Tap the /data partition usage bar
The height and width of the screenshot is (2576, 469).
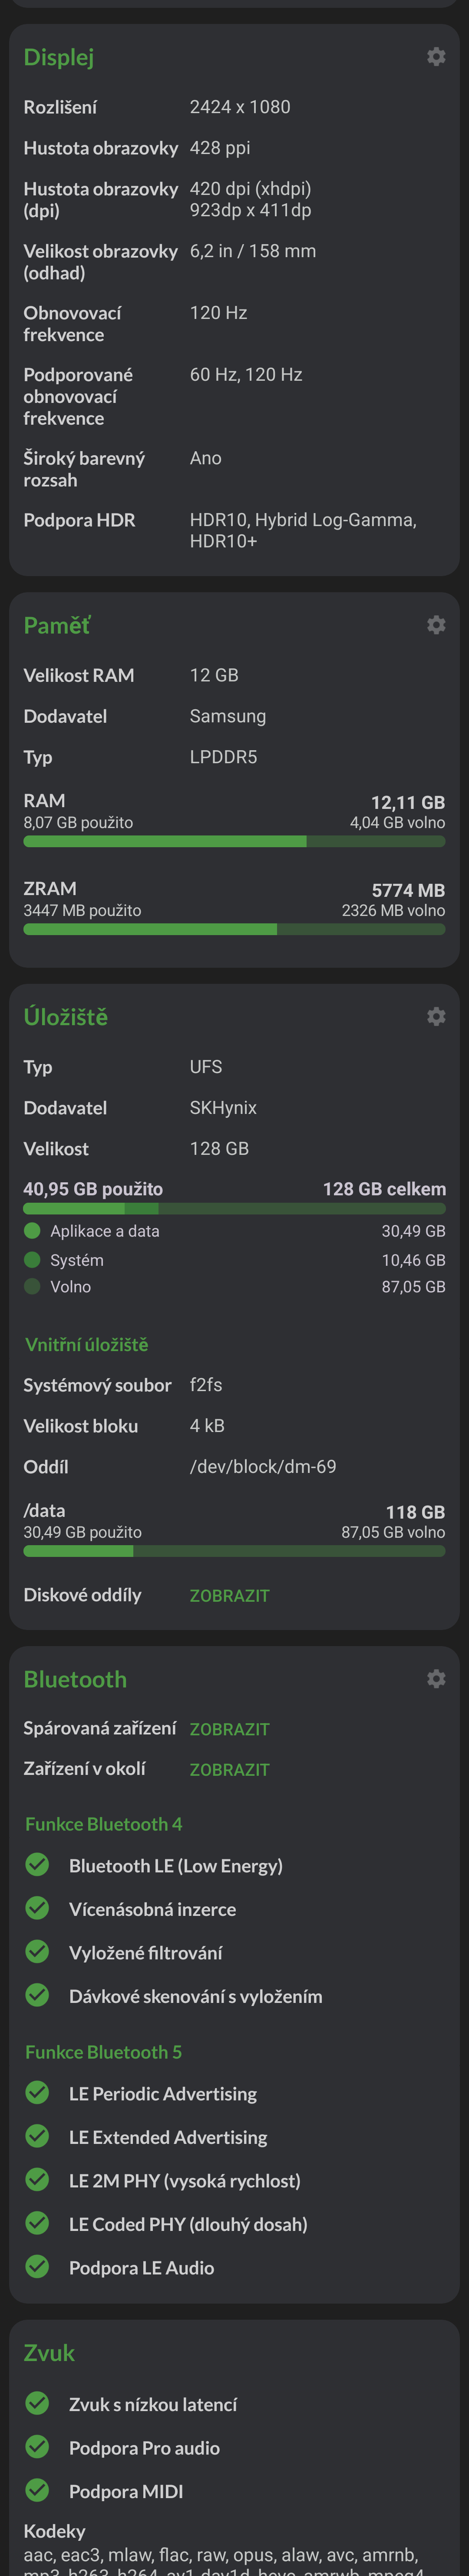(x=234, y=1551)
